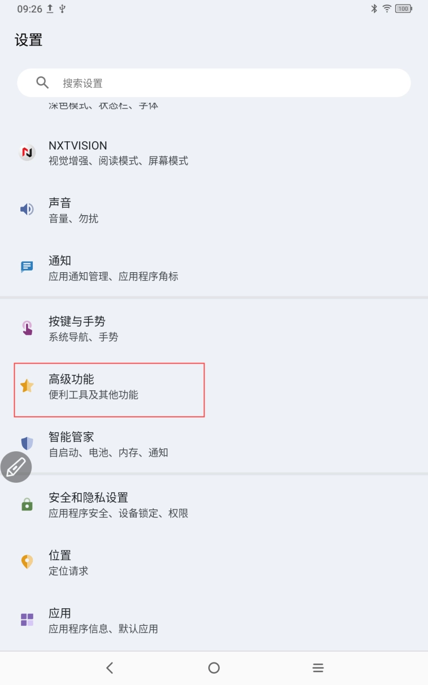Tap the floating pencil edit button
428x685 pixels.
click(x=16, y=467)
